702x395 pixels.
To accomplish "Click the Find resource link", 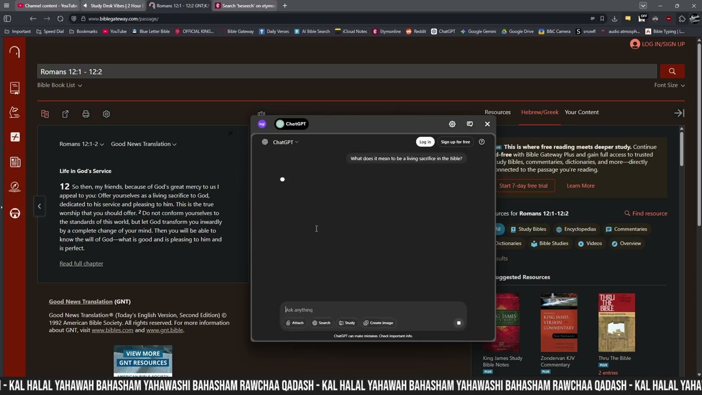I will [x=646, y=213].
